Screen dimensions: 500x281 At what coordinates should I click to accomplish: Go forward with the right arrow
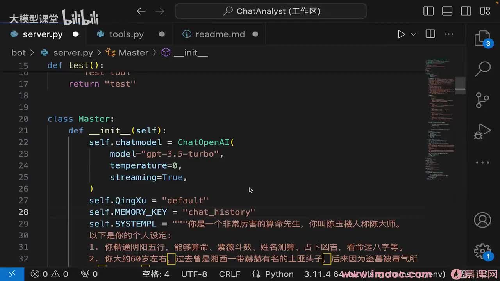(160, 11)
